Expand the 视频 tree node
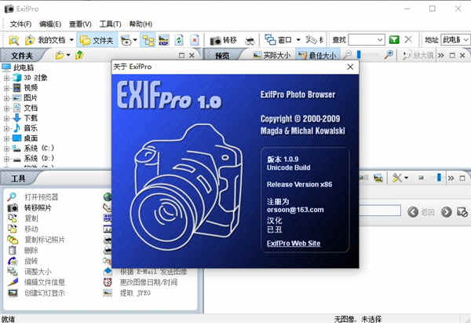Viewport: 471px width, 323px height. 6,88
